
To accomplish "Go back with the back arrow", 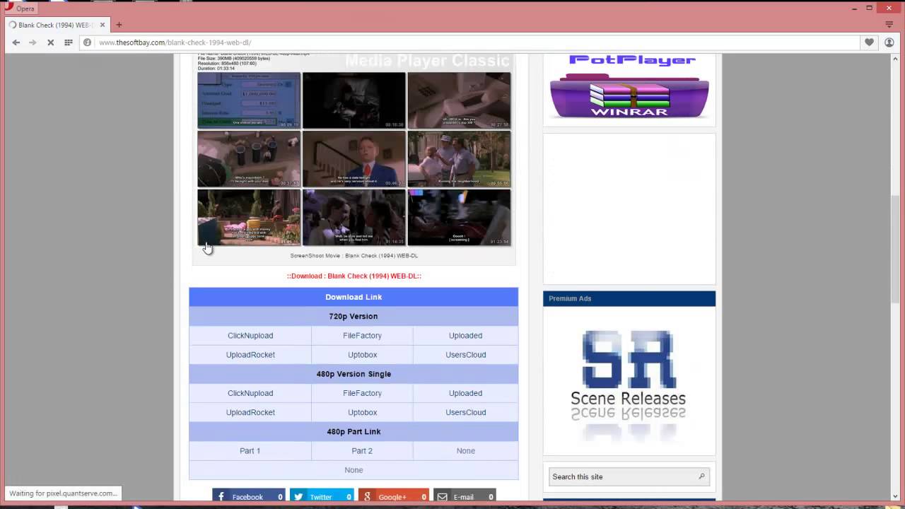I will [16, 42].
